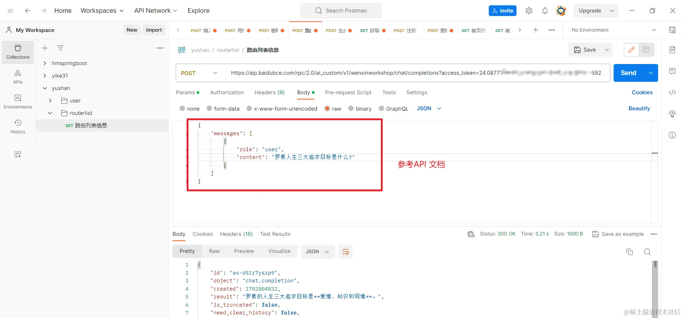
Task: Switch to the Headers (9) request tab
Action: click(x=270, y=92)
